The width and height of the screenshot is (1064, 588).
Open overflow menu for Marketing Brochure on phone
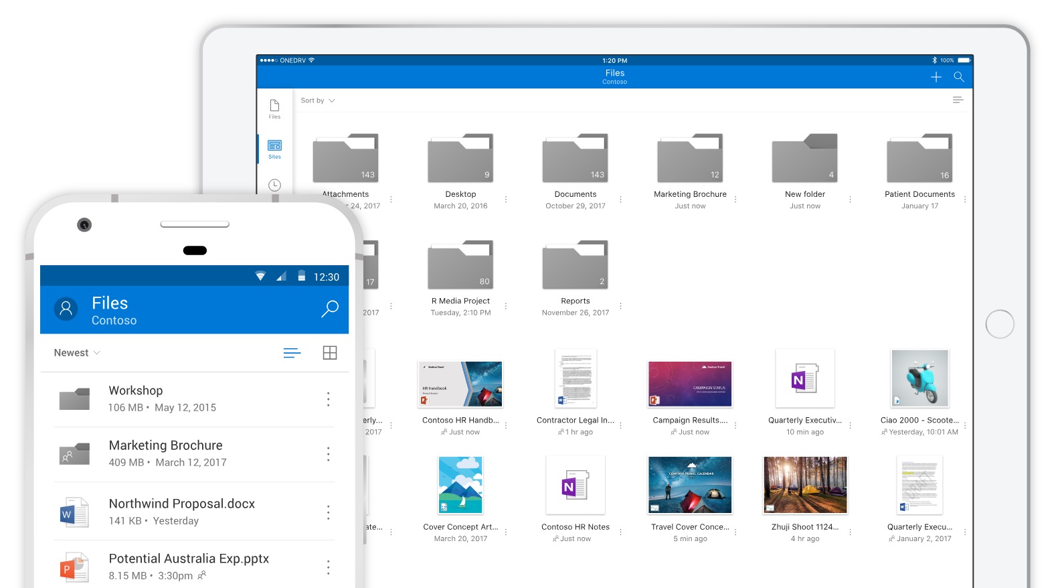328,454
